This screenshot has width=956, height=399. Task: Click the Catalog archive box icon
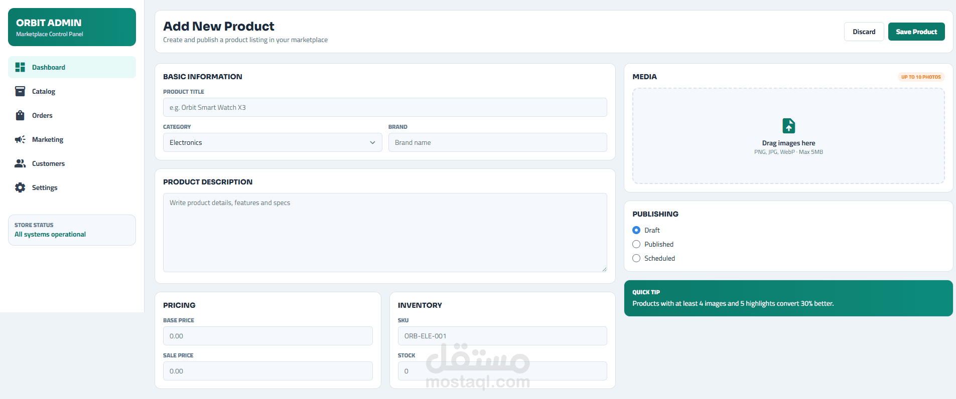click(x=20, y=91)
